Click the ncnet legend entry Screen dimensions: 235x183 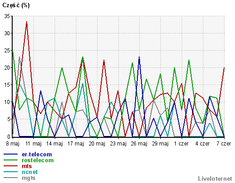(x=30, y=172)
